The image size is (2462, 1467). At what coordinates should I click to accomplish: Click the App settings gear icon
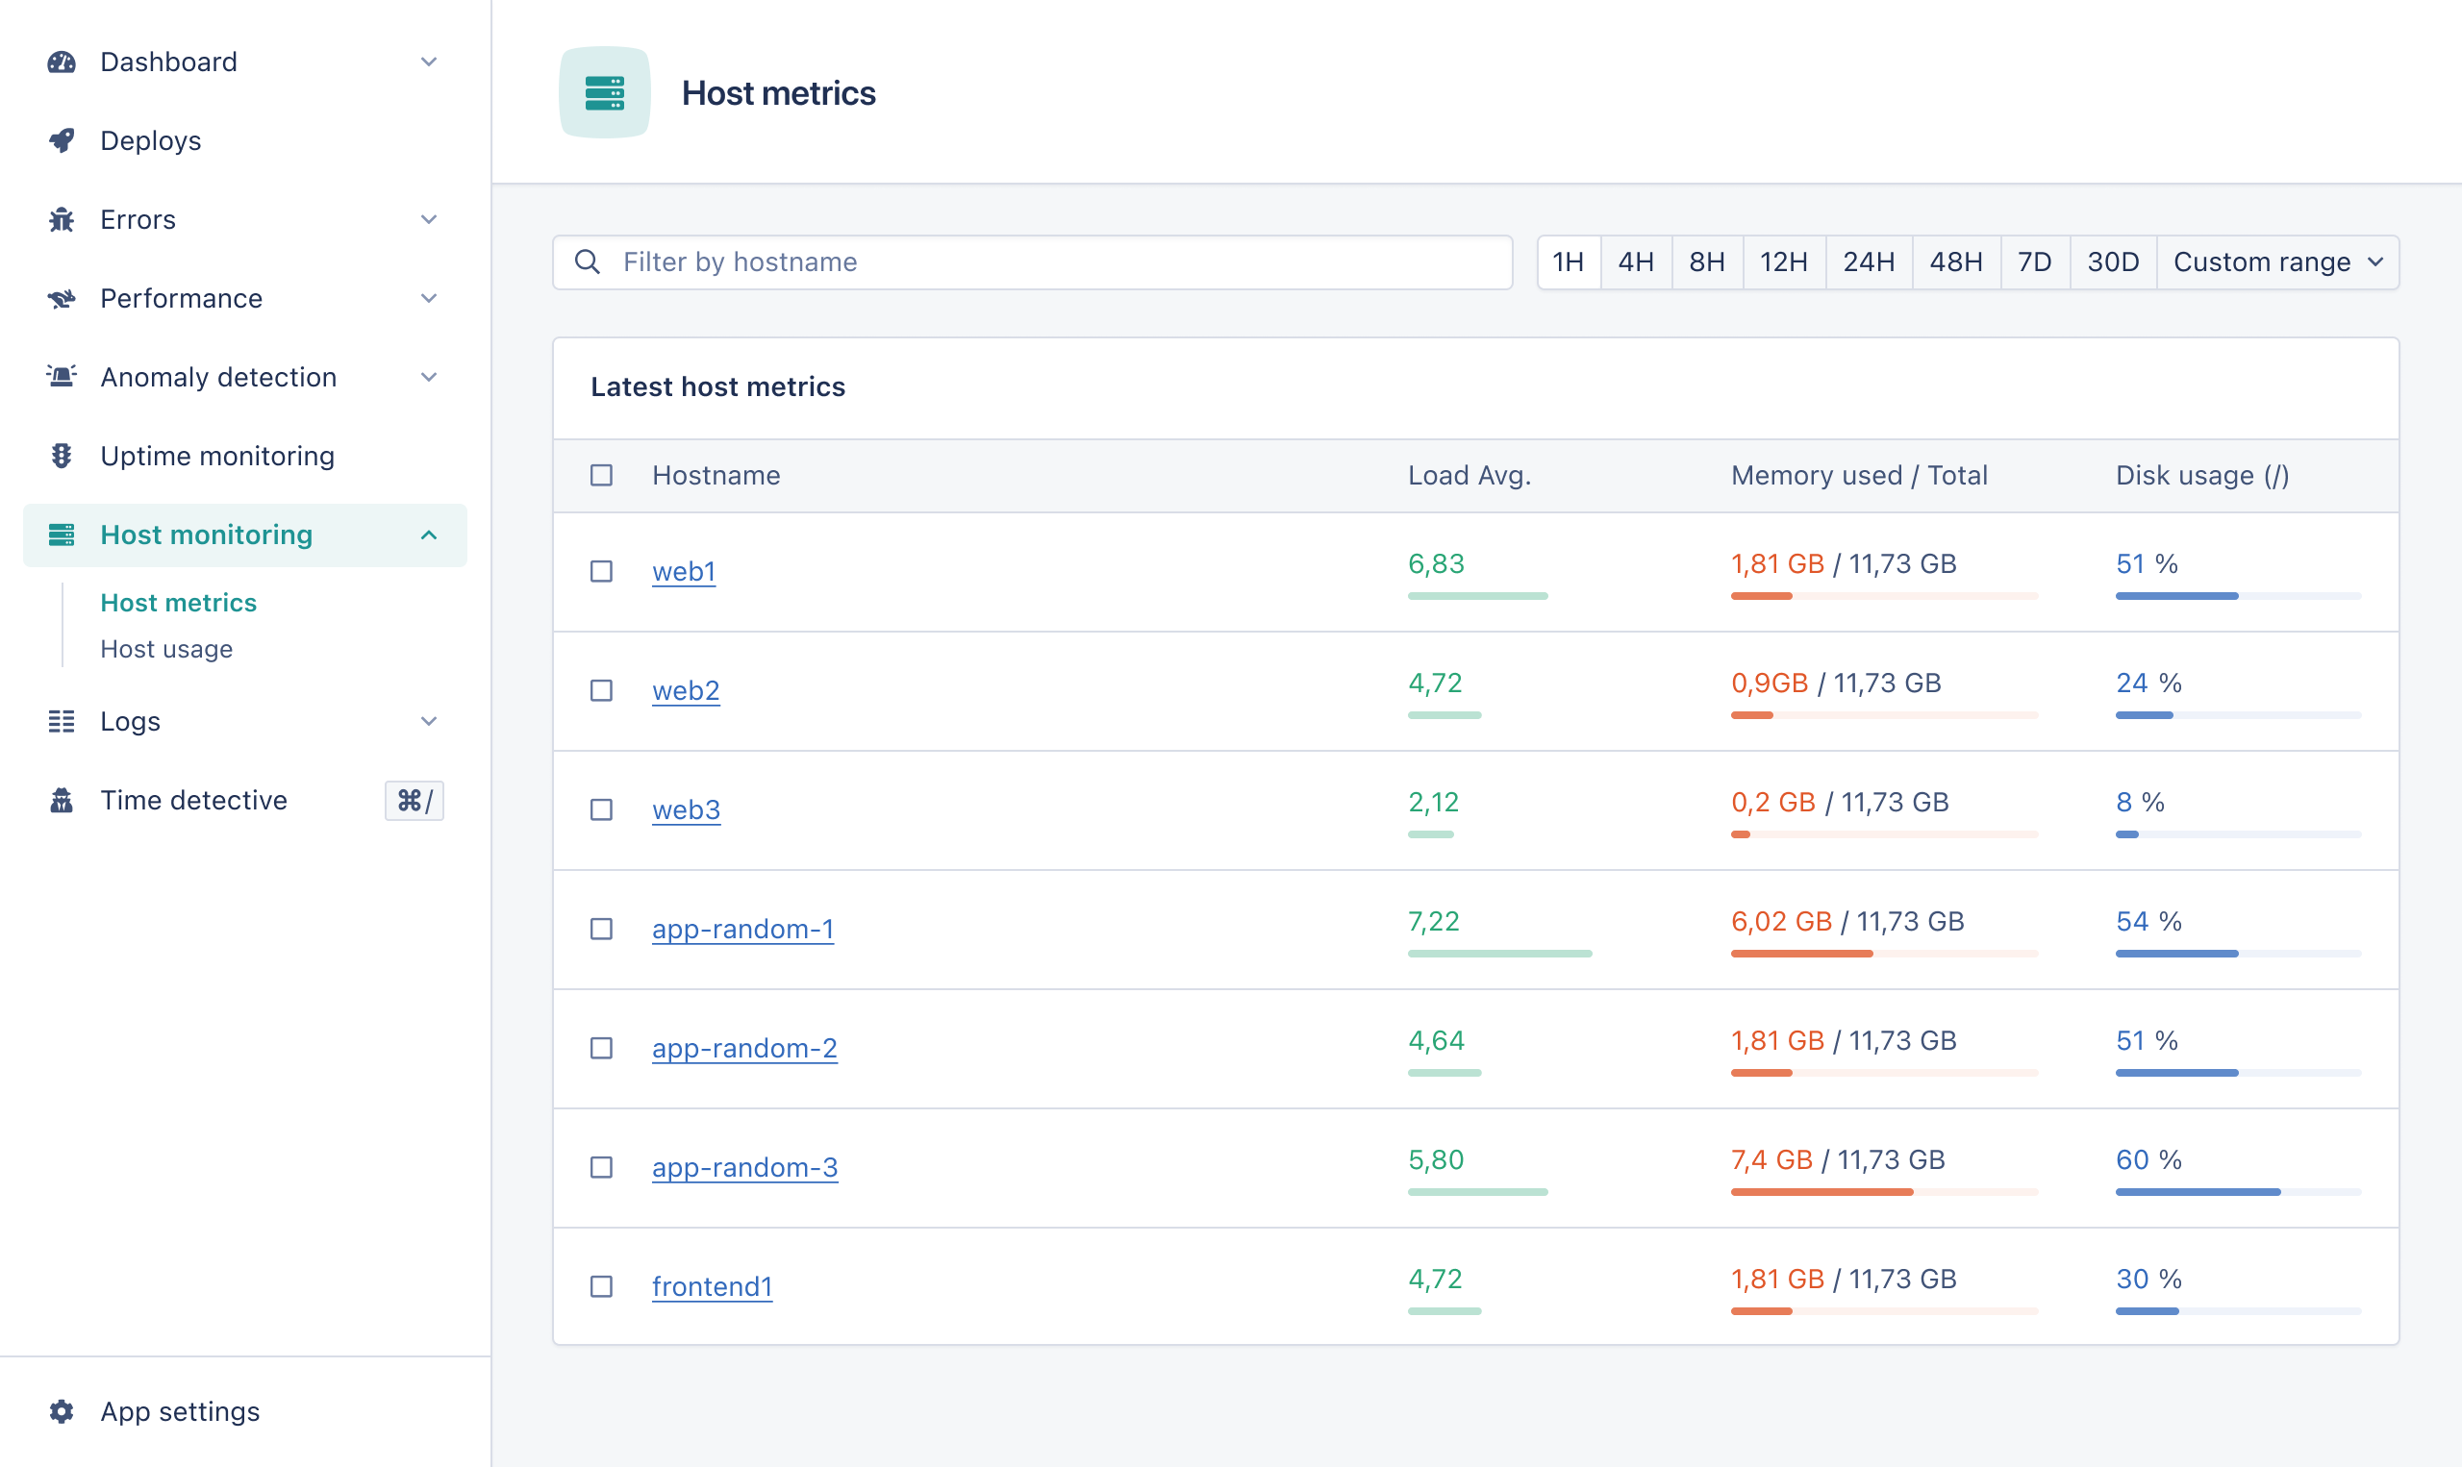click(x=62, y=1410)
